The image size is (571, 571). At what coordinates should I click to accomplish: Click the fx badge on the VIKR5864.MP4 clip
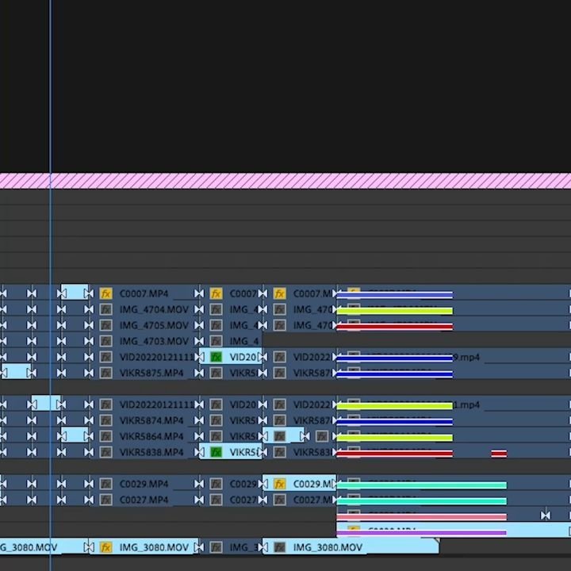[105, 436]
